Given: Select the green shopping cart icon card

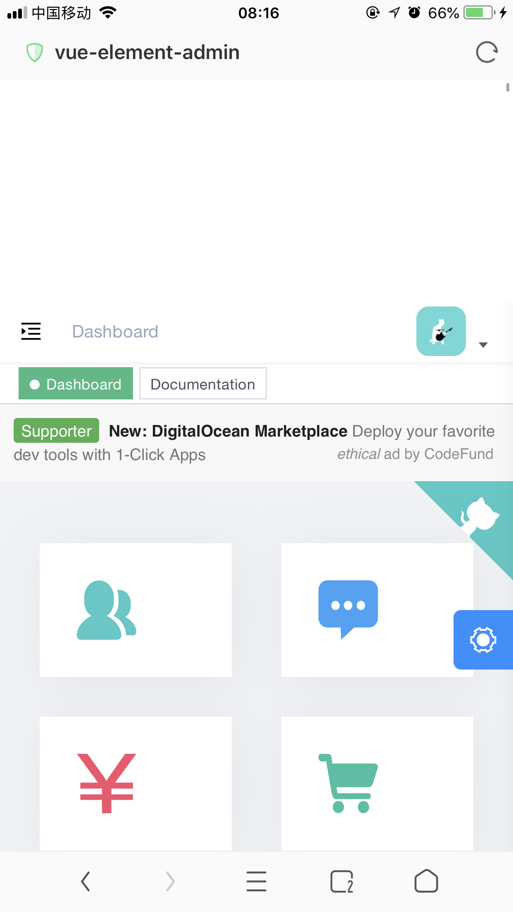Looking at the screenshot, I should pos(377,783).
